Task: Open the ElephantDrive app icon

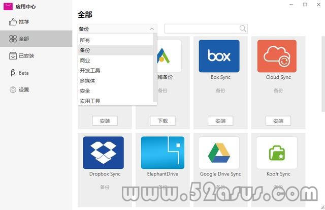Action: click(162, 153)
